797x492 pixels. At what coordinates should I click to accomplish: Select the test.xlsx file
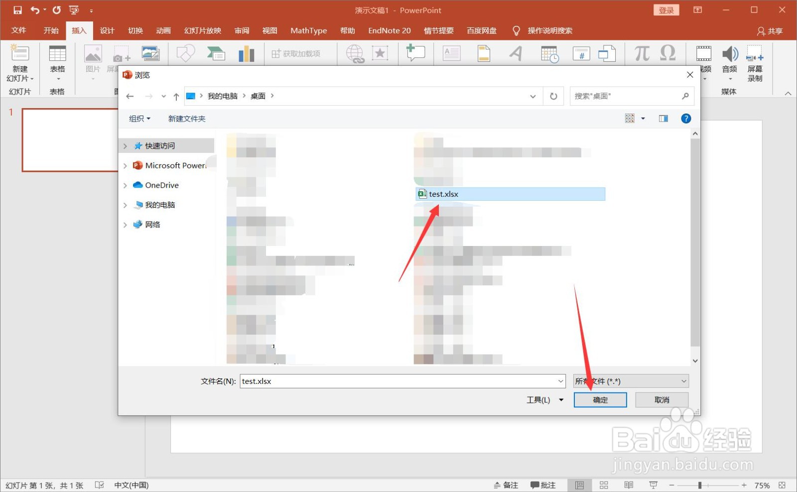[x=511, y=194]
